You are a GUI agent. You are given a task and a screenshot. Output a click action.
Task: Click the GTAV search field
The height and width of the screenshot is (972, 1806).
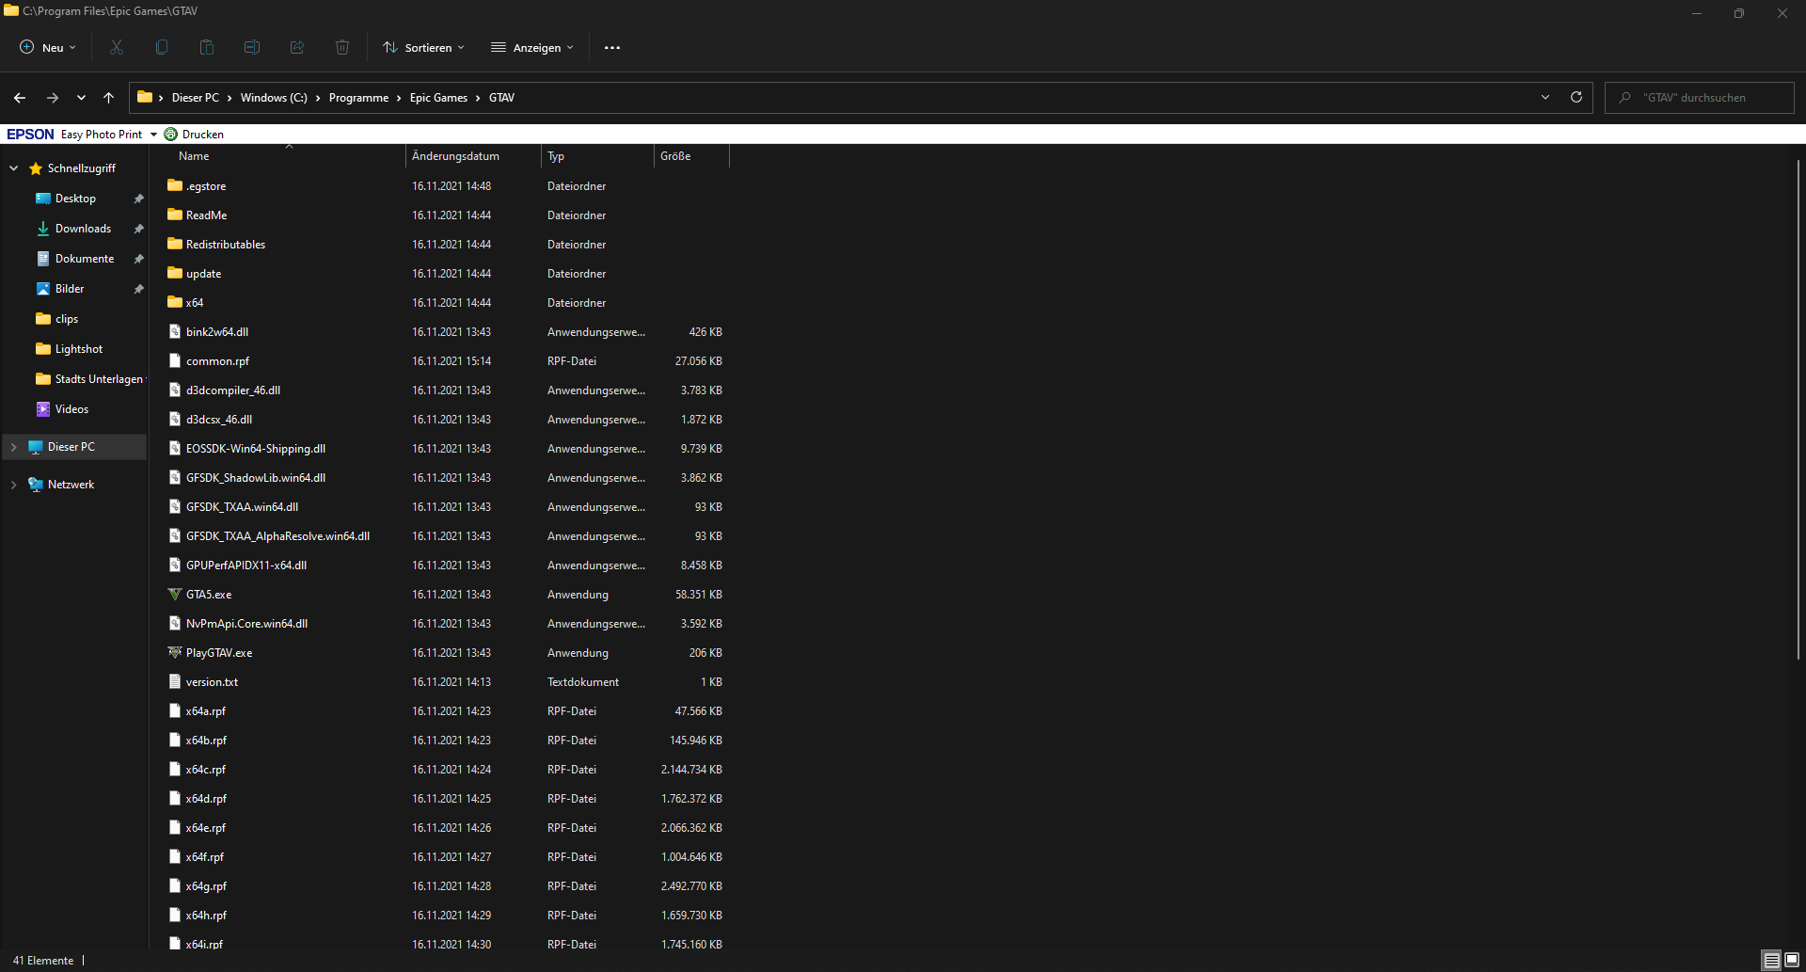[1699, 98]
